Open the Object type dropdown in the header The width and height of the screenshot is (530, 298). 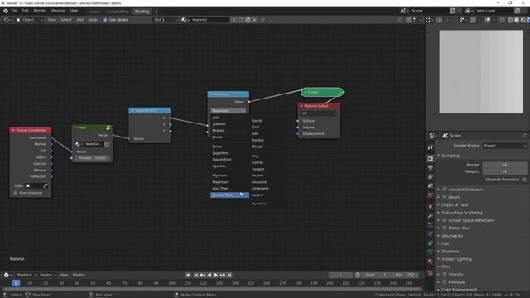[30, 20]
